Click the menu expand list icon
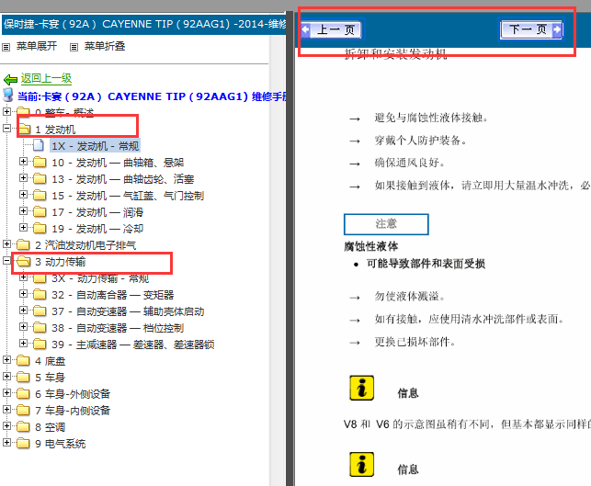The height and width of the screenshot is (486, 591). click(x=6, y=47)
